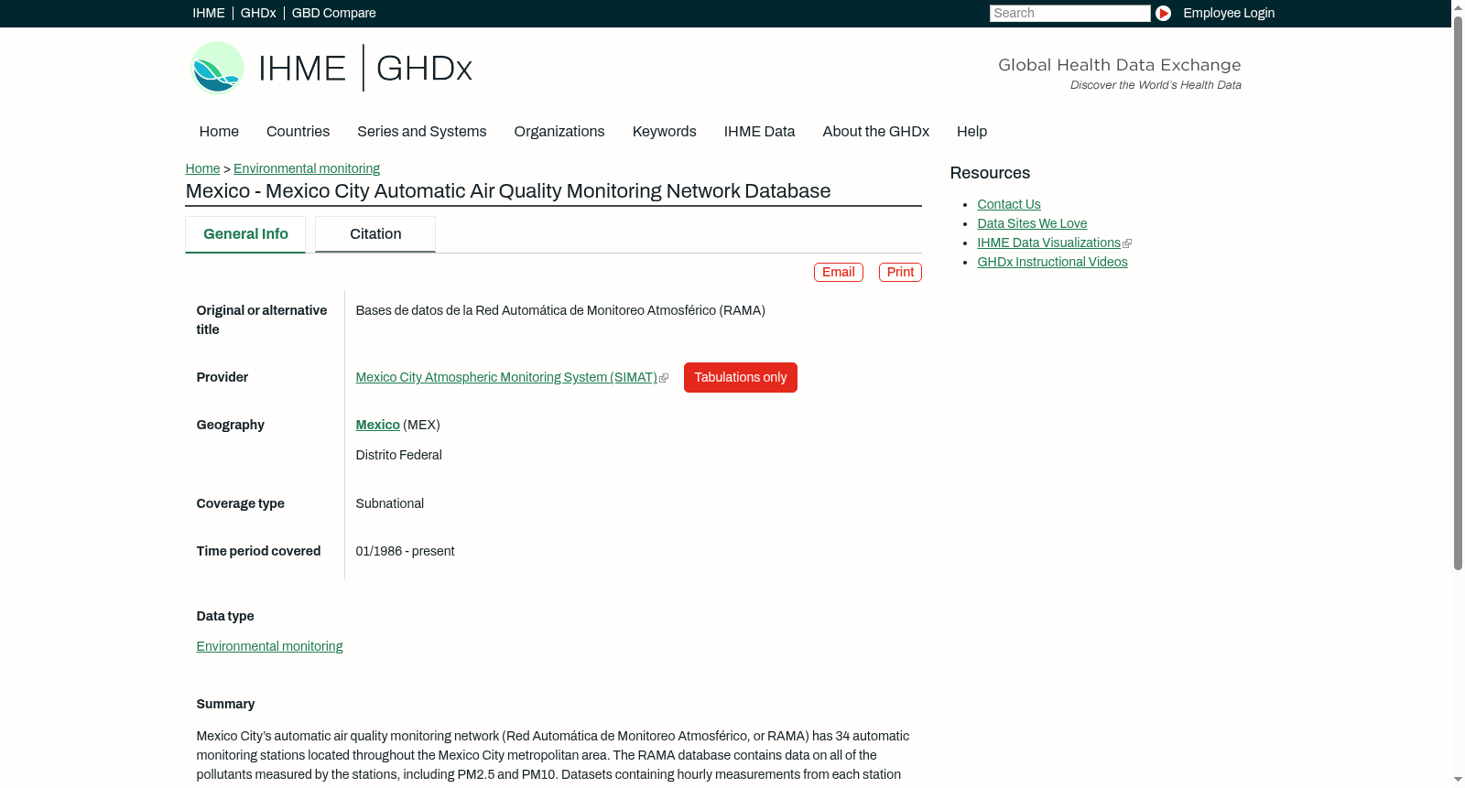Switch to the Citation tab
Image resolution: width=1465 pixels, height=788 pixels.
click(x=375, y=234)
